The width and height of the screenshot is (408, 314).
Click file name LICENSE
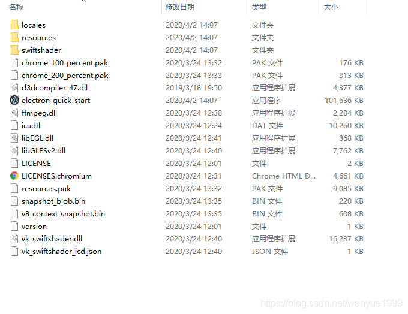(36, 164)
